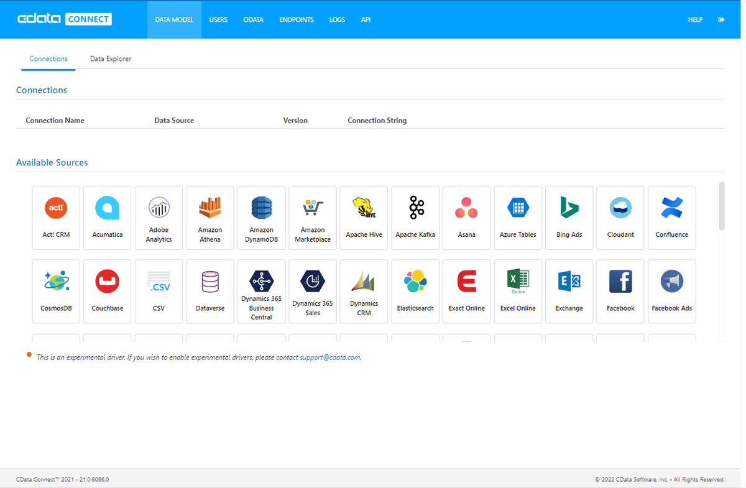Switch to the Data Explorer tab

coord(111,59)
